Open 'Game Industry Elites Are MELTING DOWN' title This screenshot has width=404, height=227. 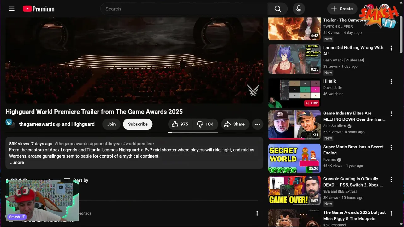[354, 116]
